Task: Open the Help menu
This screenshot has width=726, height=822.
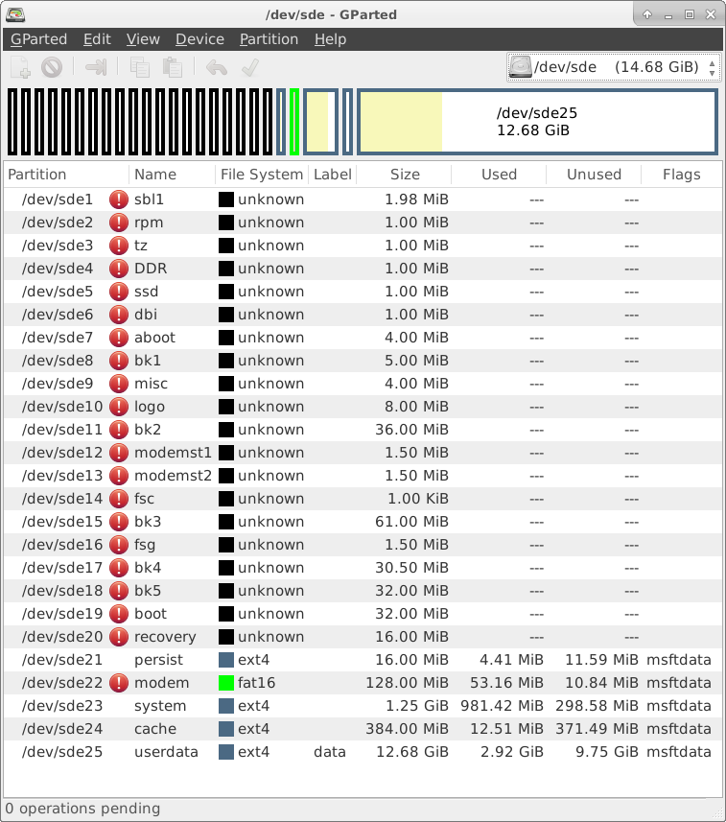Action: click(x=330, y=39)
